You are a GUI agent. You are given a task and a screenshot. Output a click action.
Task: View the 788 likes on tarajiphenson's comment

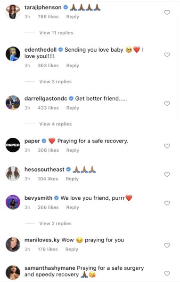(48, 17)
